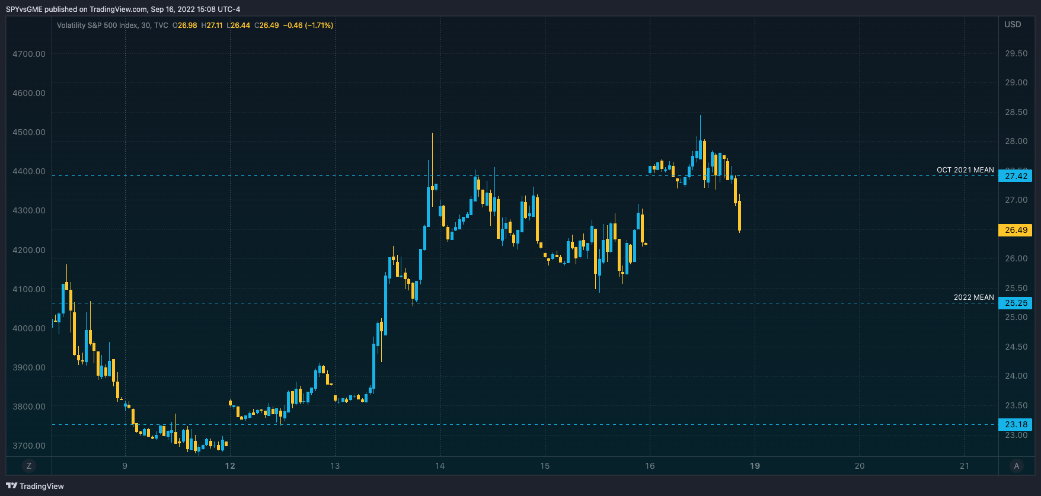1041x496 pixels.
Task: Click the close value C26.49 in the legend
Action: click(x=267, y=25)
